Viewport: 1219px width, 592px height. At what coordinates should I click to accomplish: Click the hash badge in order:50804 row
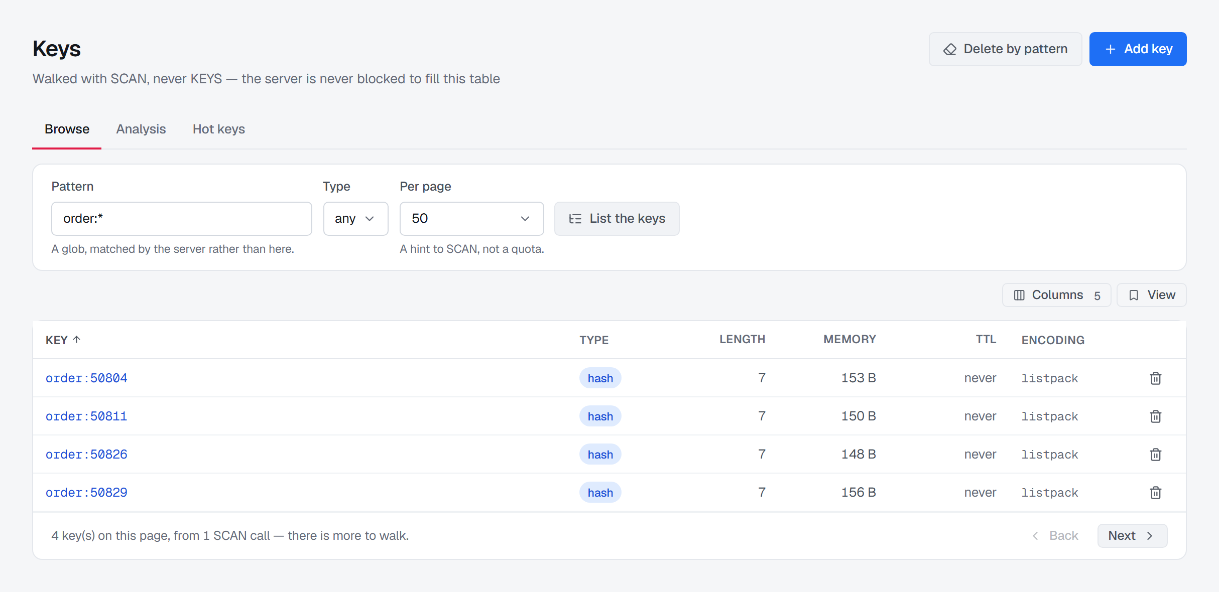[600, 378]
